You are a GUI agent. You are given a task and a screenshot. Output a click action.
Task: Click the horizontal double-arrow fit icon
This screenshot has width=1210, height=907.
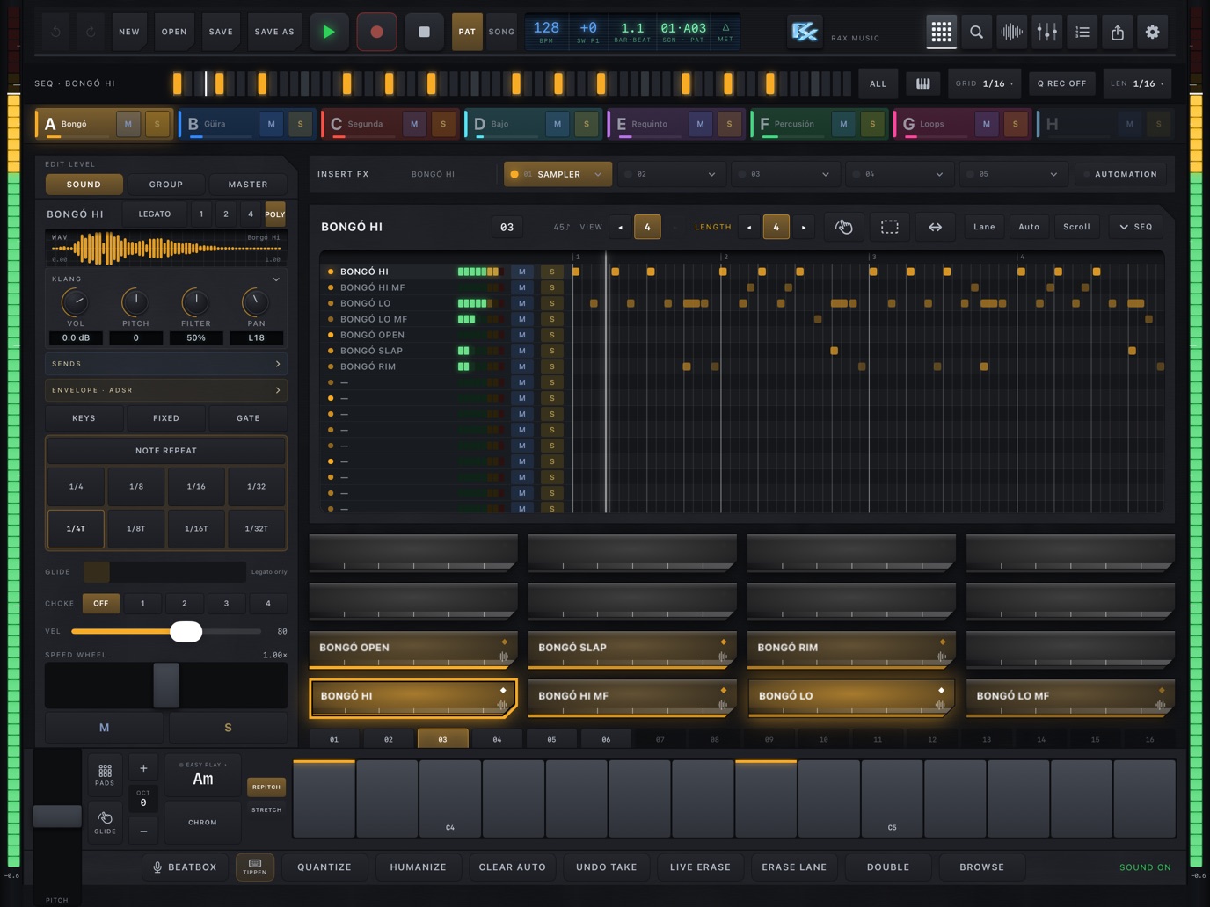click(936, 227)
